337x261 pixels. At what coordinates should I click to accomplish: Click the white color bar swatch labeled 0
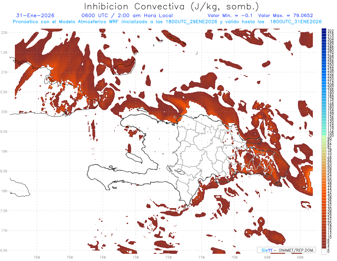pos(324,251)
